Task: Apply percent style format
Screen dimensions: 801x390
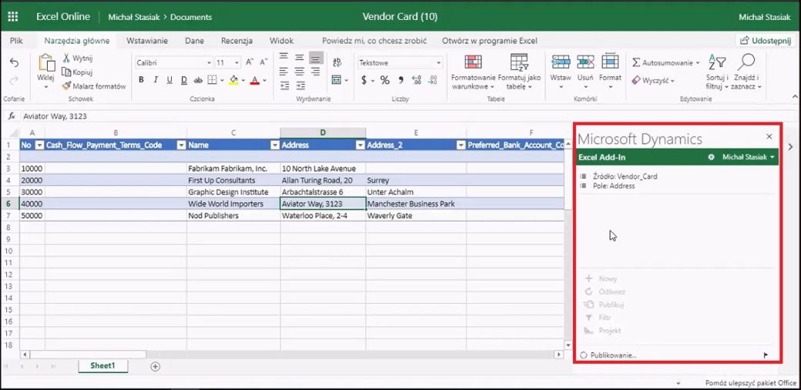Action: [x=384, y=80]
